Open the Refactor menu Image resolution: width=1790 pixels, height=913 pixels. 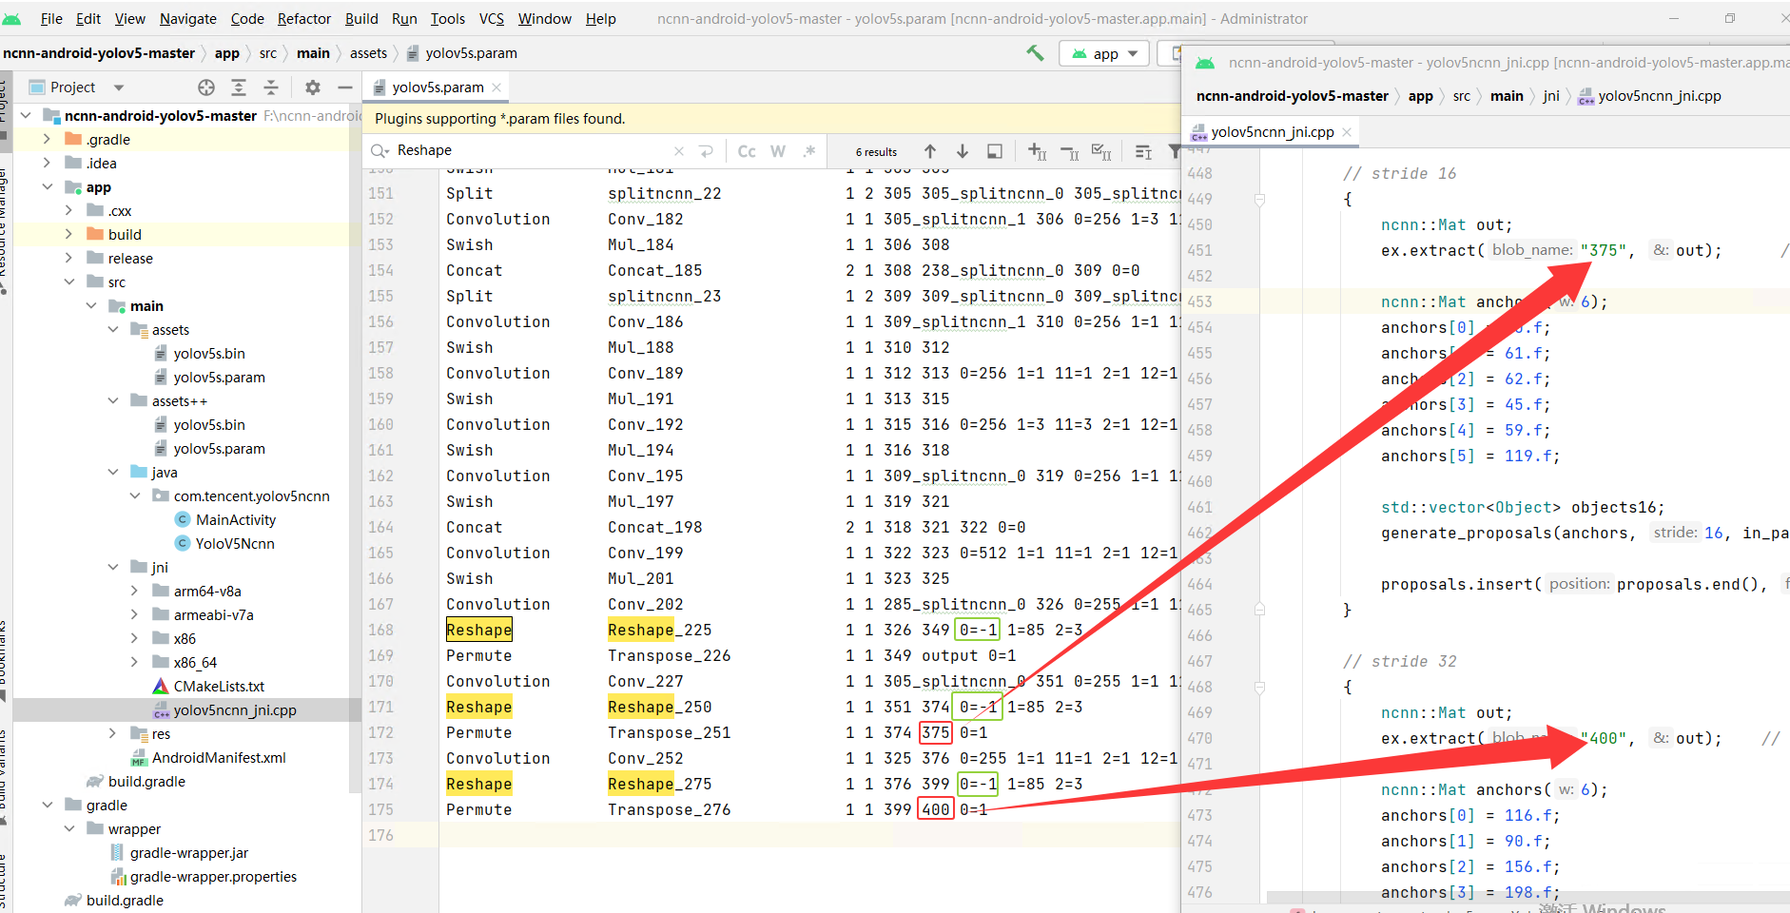[304, 19]
